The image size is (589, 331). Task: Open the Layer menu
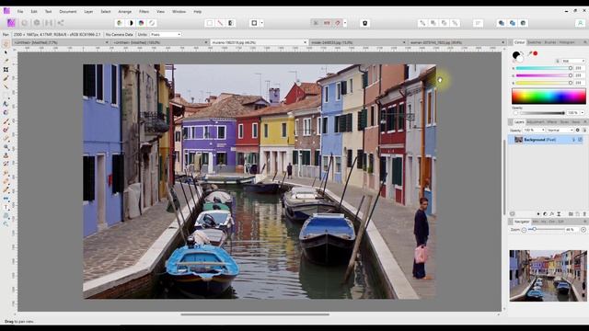[88, 12]
